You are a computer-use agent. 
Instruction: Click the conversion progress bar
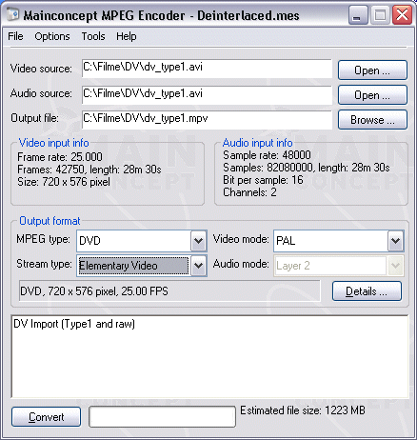(162, 416)
